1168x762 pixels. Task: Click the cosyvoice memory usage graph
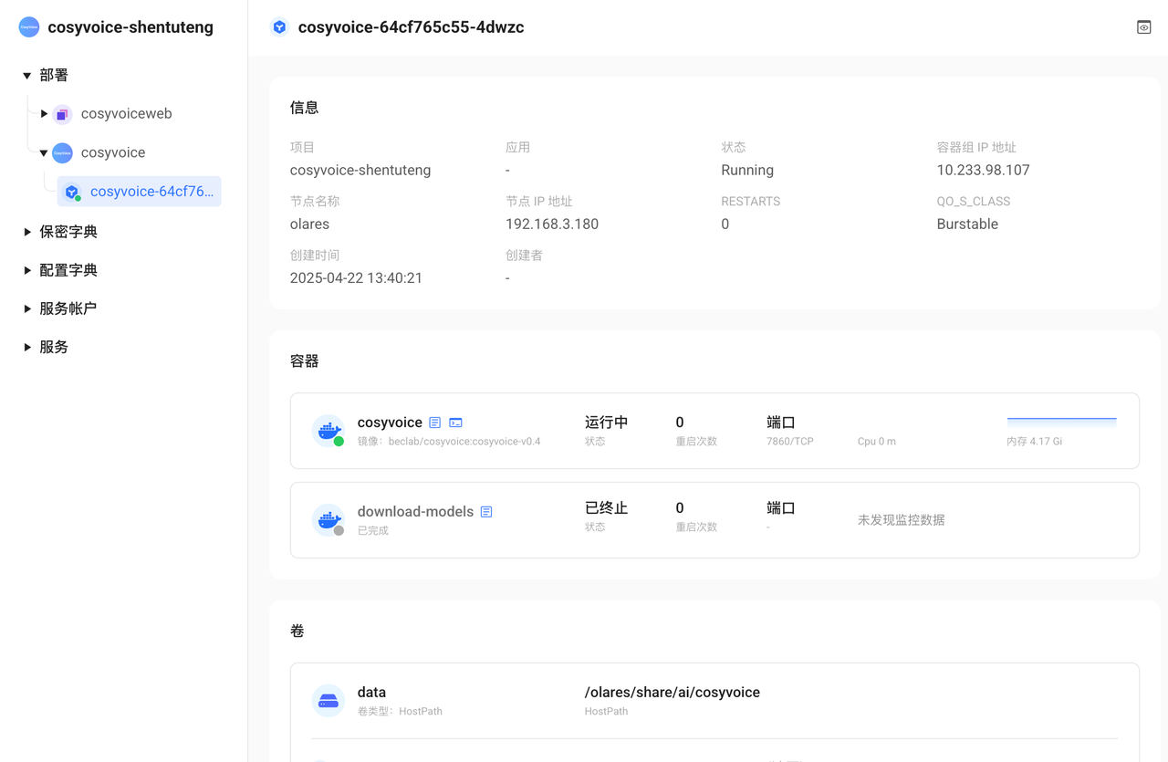(1061, 423)
